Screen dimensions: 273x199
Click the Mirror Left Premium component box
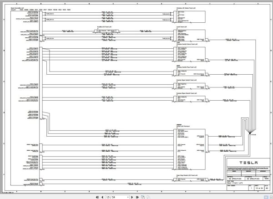[189, 149]
